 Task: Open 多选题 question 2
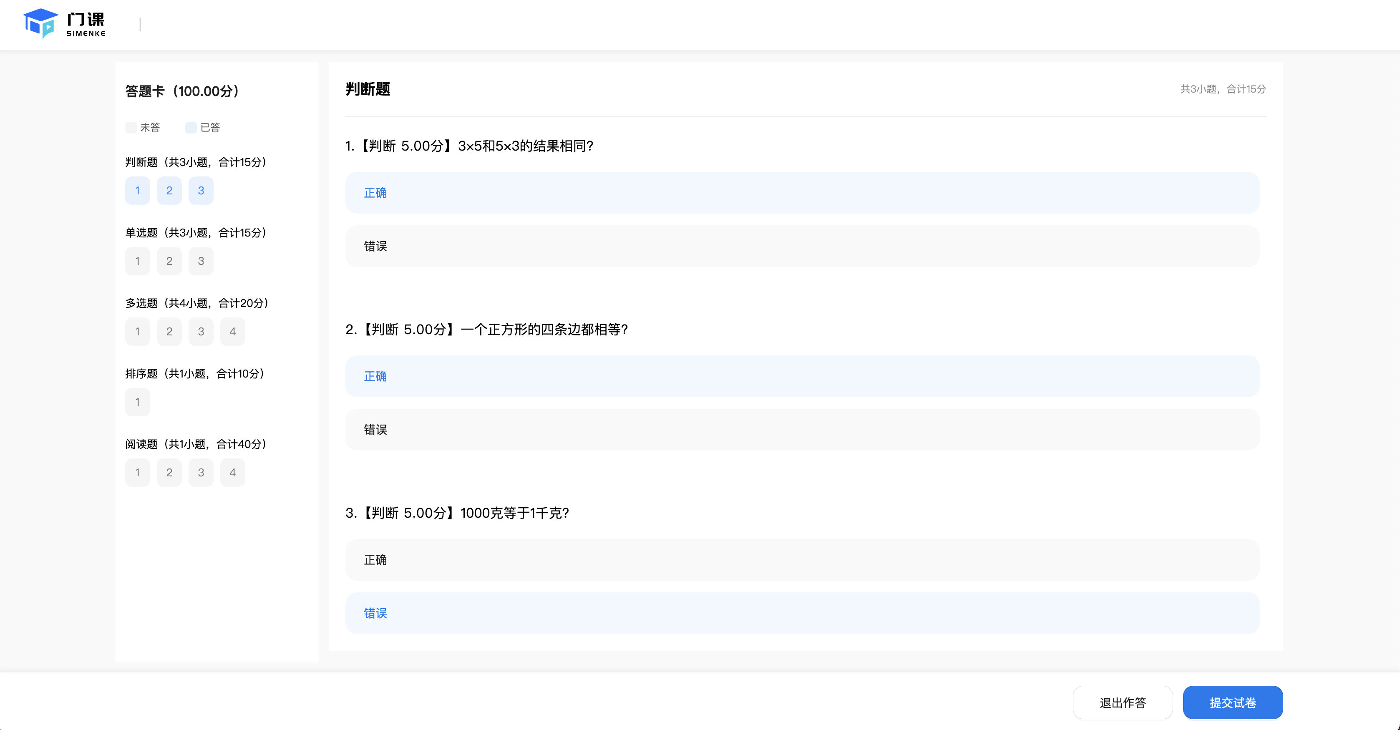[x=169, y=331]
